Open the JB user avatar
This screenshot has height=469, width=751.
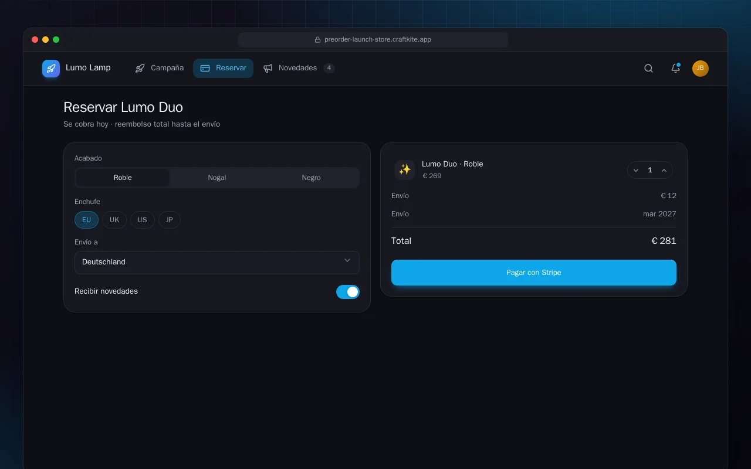pos(701,69)
